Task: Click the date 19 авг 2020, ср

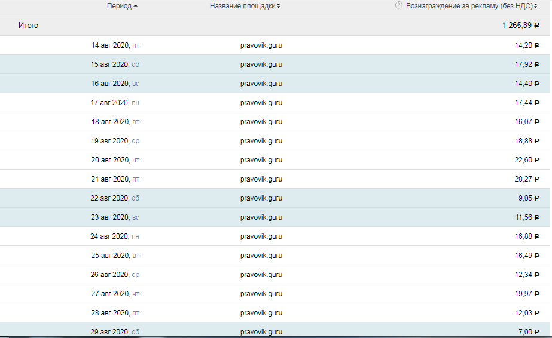Action: 115,141
